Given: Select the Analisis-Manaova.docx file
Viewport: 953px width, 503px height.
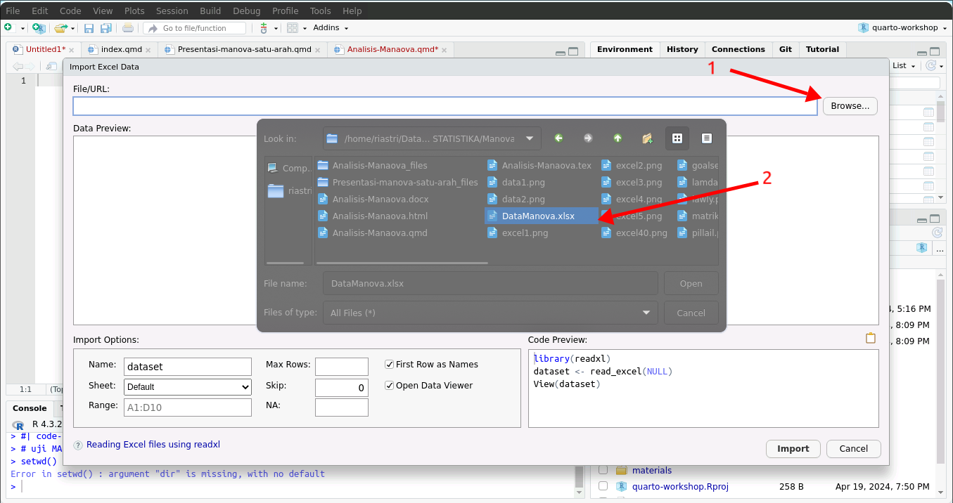Looking at the screenshot, I should point(380,199).
